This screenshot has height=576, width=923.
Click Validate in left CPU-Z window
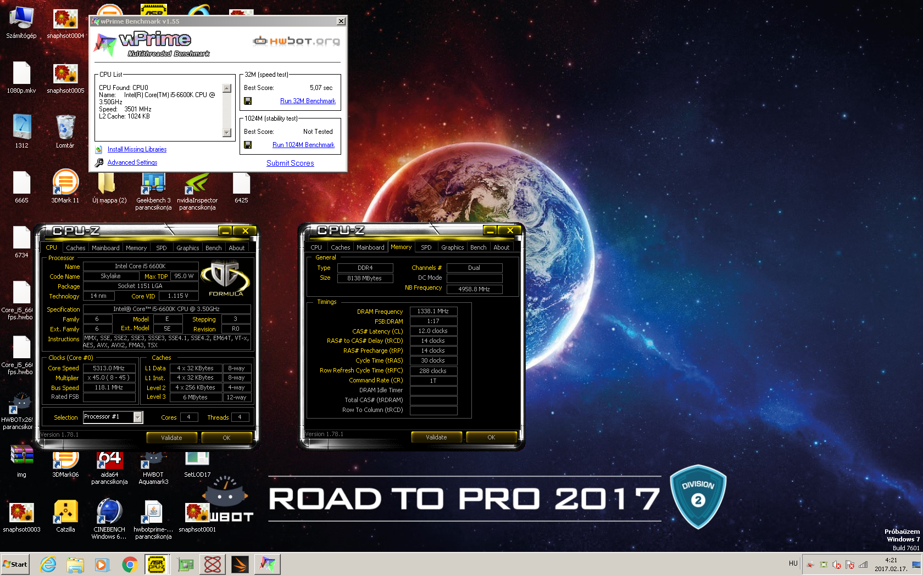[x=171, y=438]
